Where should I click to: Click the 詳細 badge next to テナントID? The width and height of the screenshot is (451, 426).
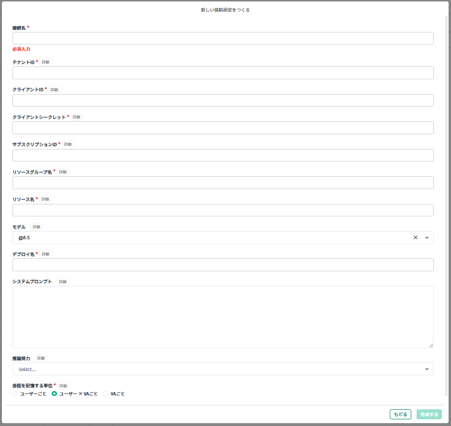45,62
